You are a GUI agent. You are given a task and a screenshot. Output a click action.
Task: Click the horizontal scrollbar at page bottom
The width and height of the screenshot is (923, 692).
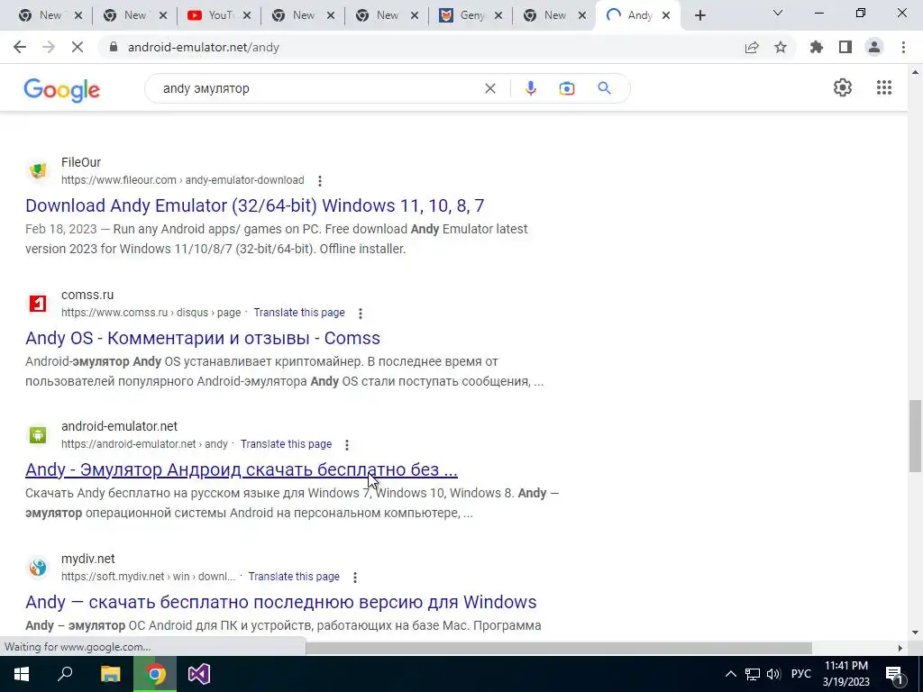point(558,648)
